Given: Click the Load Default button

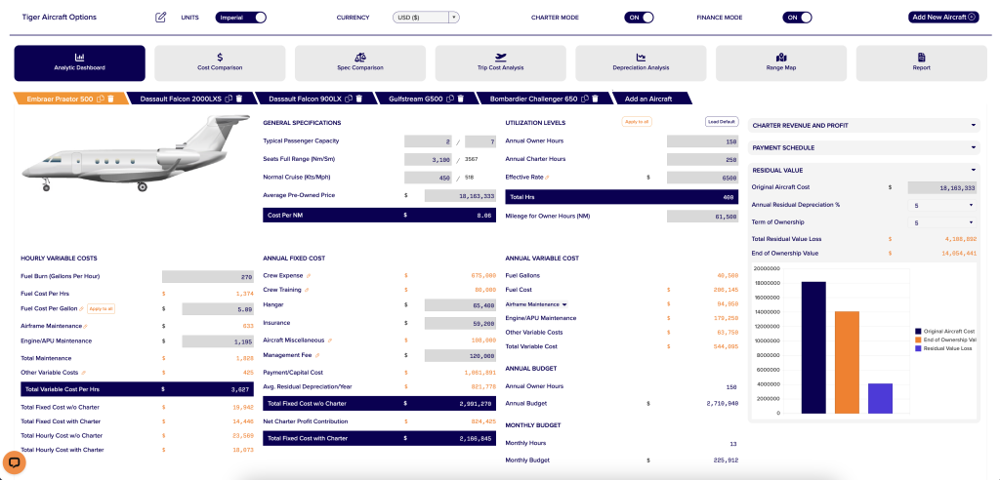Looking at the screenshot, I should coord(722,122).
